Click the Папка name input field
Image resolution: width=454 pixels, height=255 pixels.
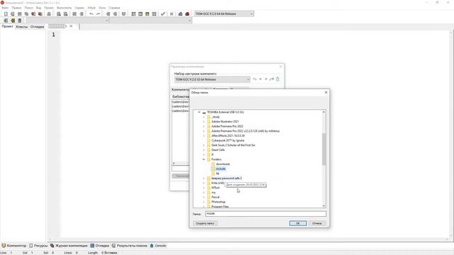point(265,214)
